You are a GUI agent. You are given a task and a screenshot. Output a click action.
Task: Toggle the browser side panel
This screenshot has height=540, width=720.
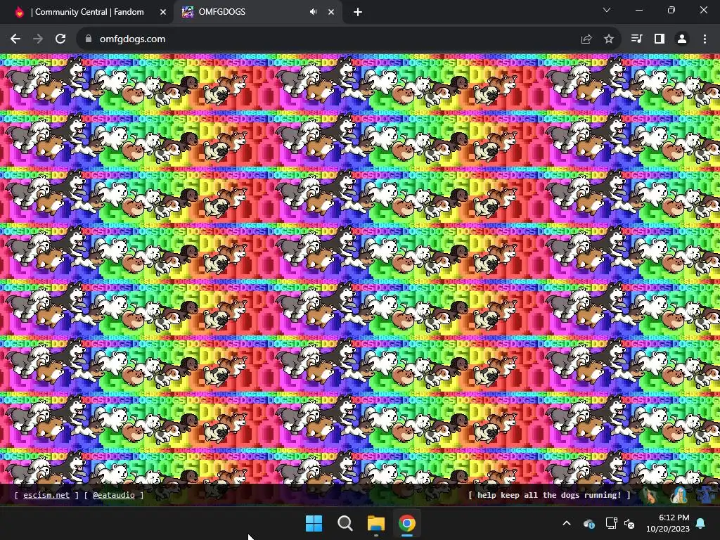point(660,39)
